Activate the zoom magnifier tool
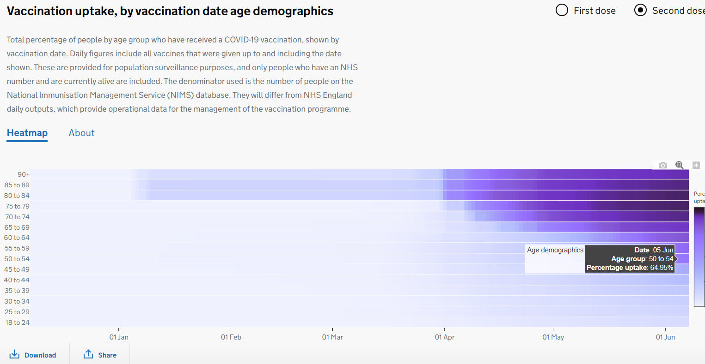 (679, 165)
